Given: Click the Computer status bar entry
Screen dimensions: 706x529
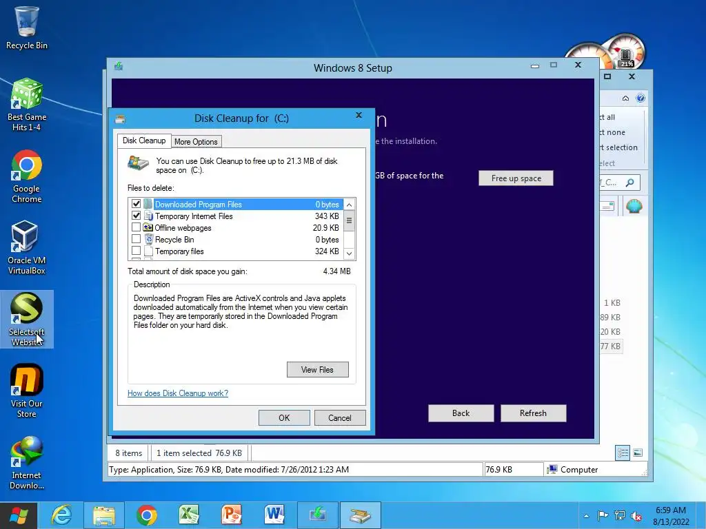Looking at the screenshot, I should pyautogui.click(x=573, y=470).
